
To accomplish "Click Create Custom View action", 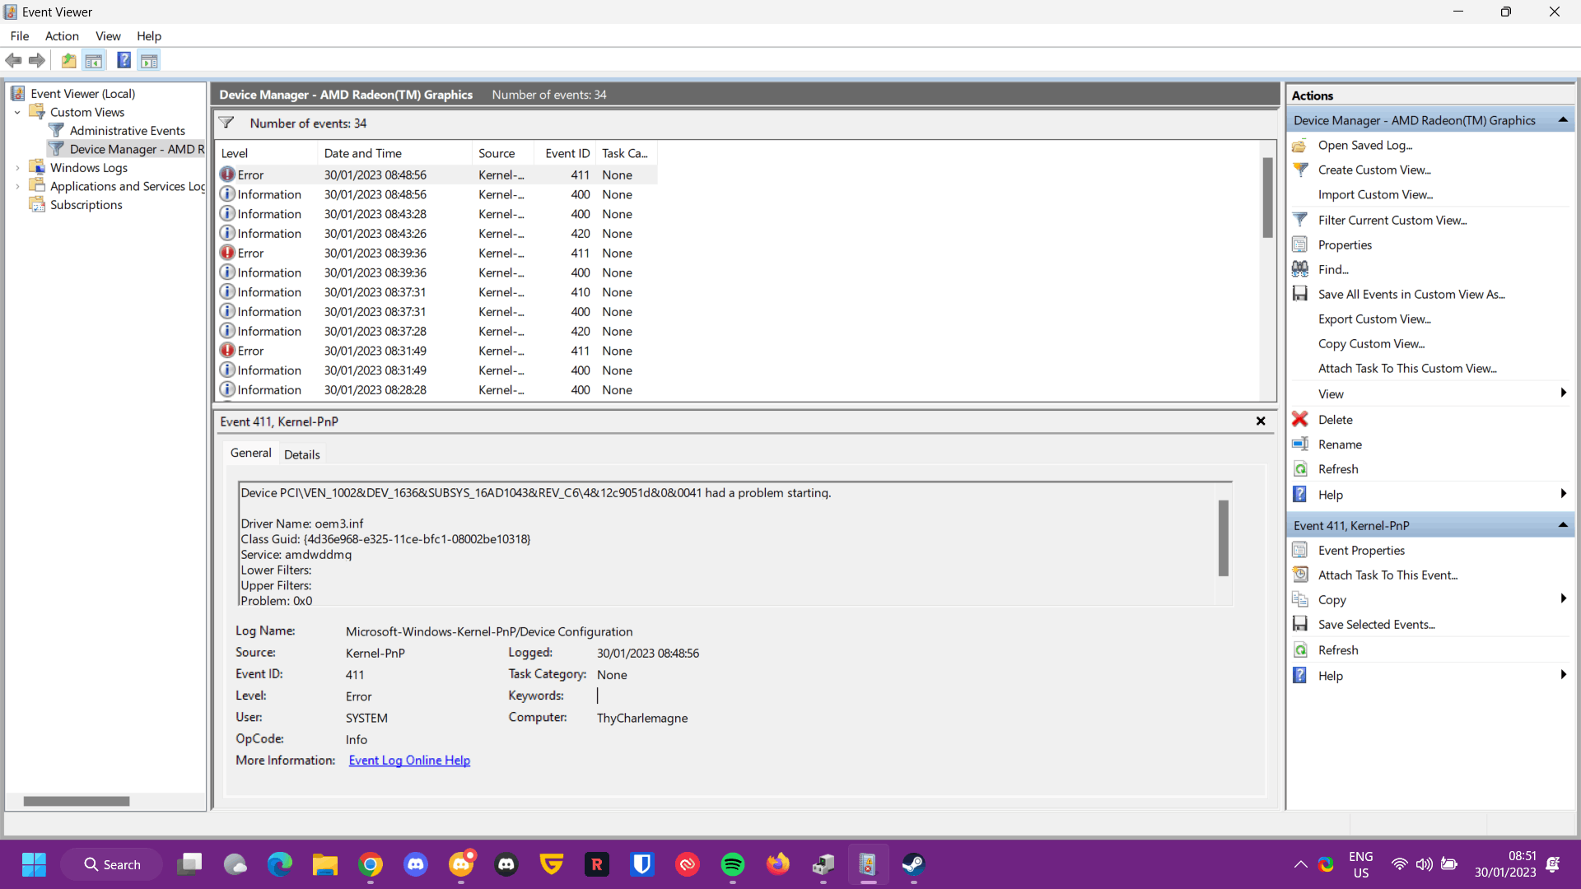I will click(1374, 170).
